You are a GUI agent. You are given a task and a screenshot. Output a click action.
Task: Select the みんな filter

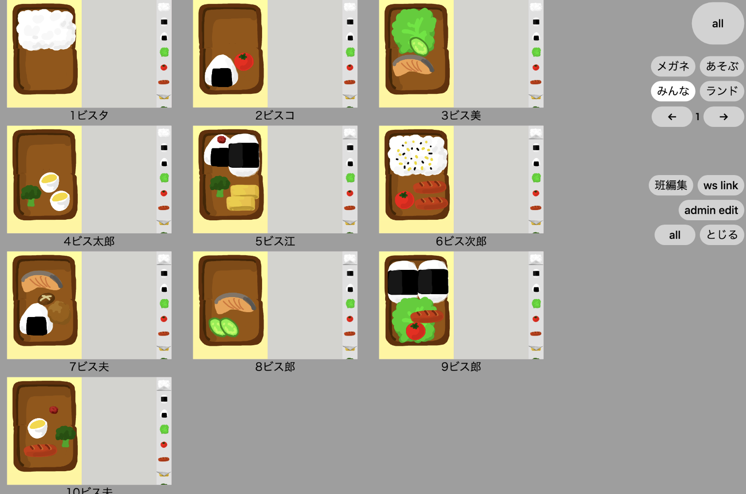pyautogui.click(x=673, y=91)
